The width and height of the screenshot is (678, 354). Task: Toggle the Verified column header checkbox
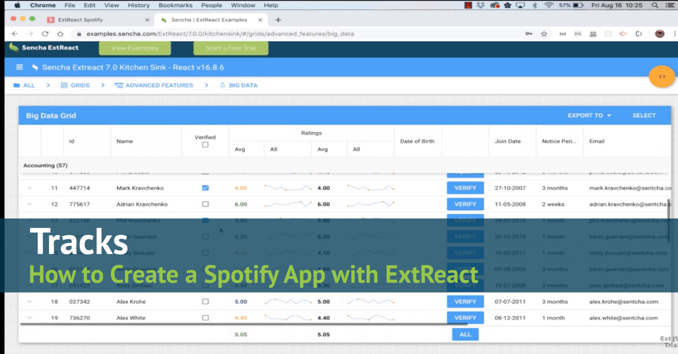[x=205, y=145]
